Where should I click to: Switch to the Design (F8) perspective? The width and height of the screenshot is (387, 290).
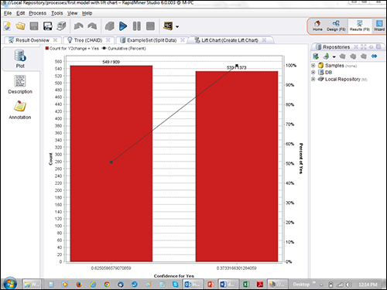(x=336, y=26)
